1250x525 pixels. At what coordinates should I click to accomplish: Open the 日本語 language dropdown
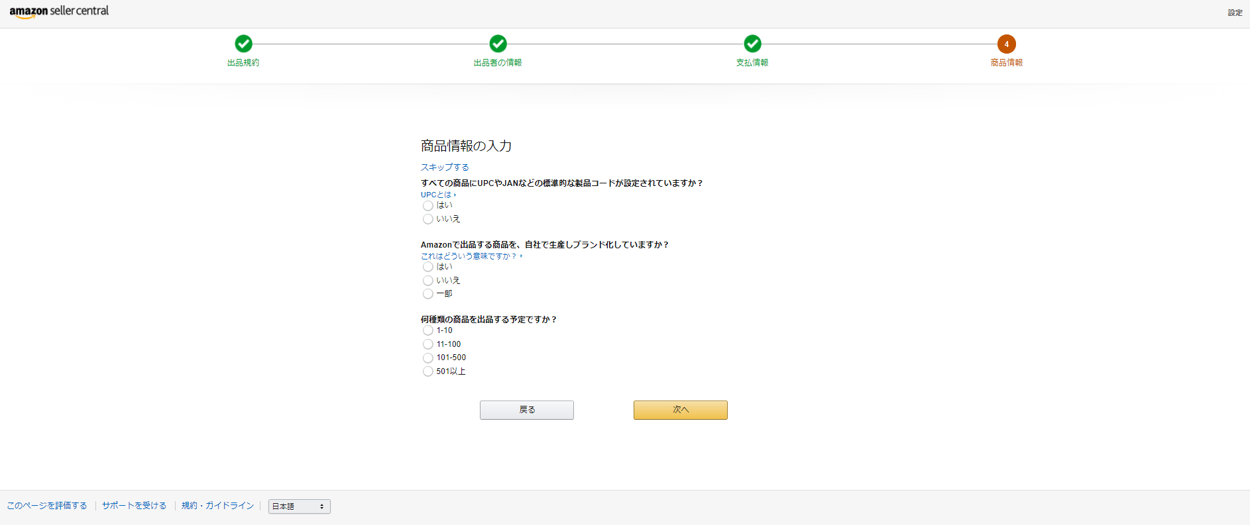[x=299, y=506]
